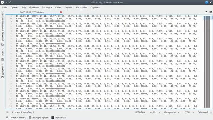
Task: Open the Просмотр файловой системы side panel
Action: (2, 28)
